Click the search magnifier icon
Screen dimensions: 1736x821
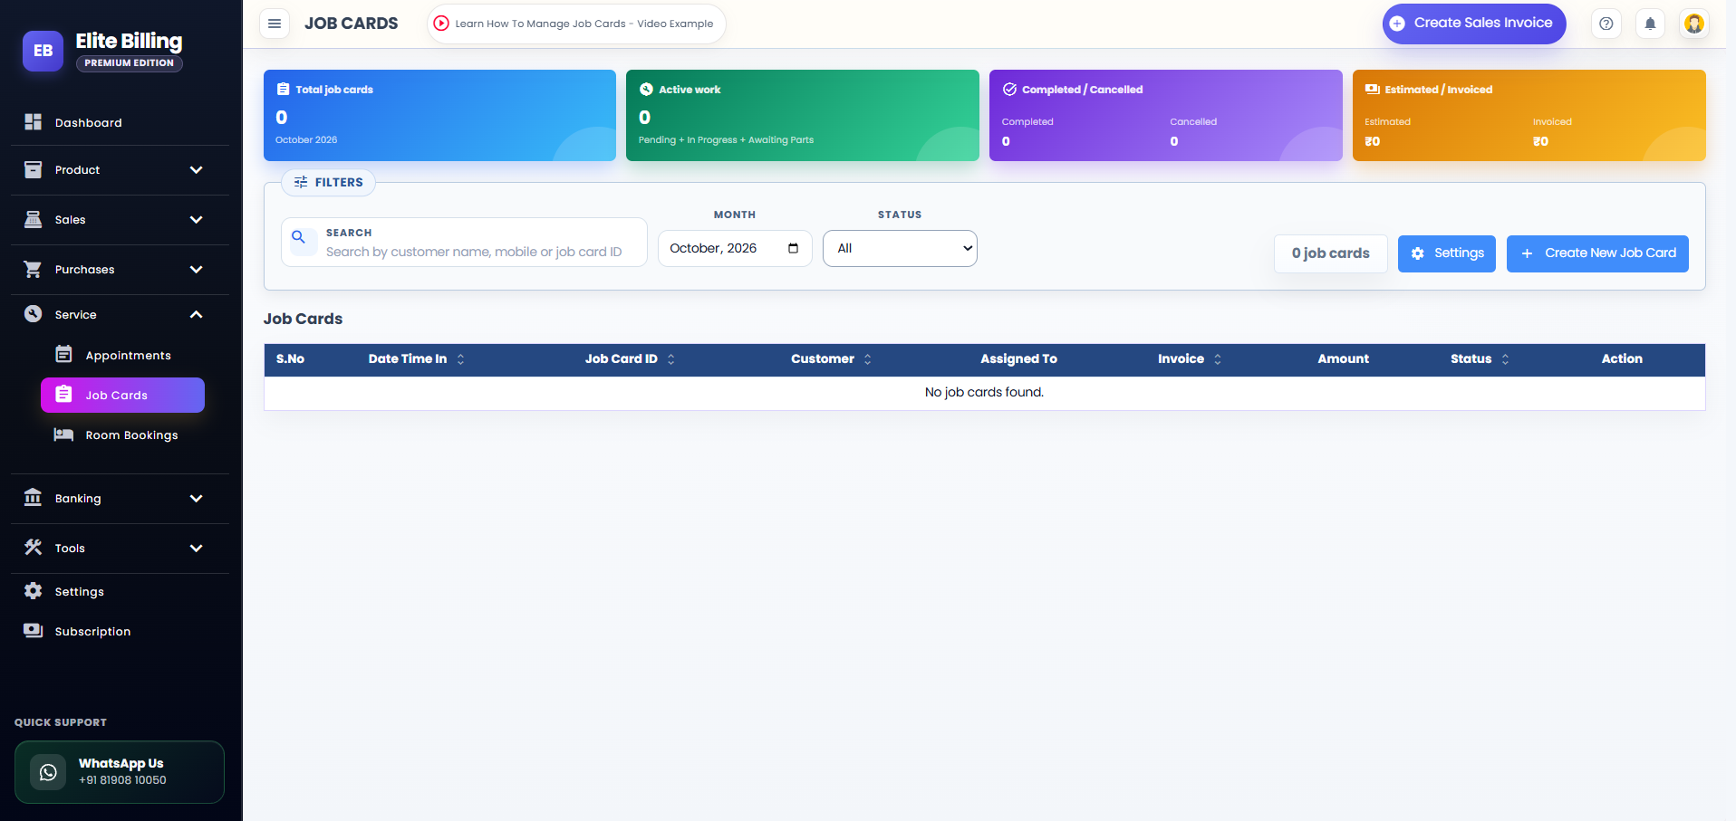pyautogui.click(x=298, y=237)
